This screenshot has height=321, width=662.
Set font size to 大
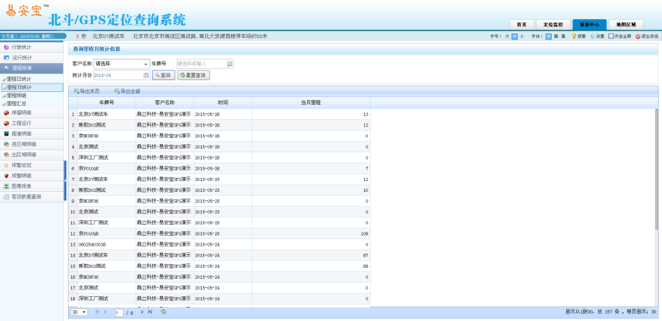507,36
